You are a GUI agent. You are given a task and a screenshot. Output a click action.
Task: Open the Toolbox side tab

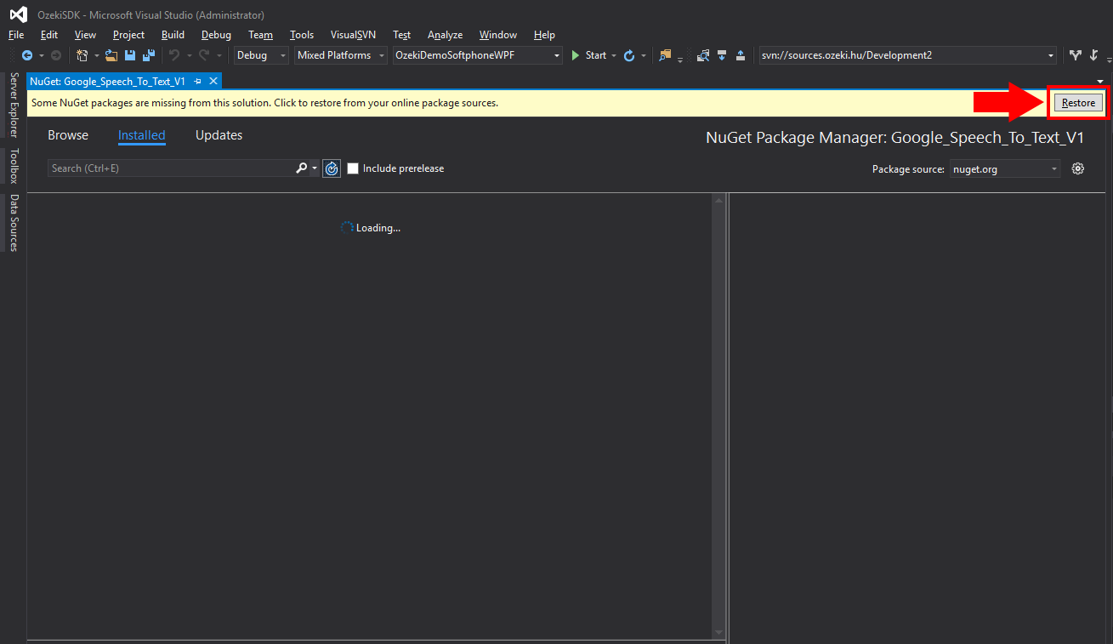pyautogui.click(x=14, y=166)
